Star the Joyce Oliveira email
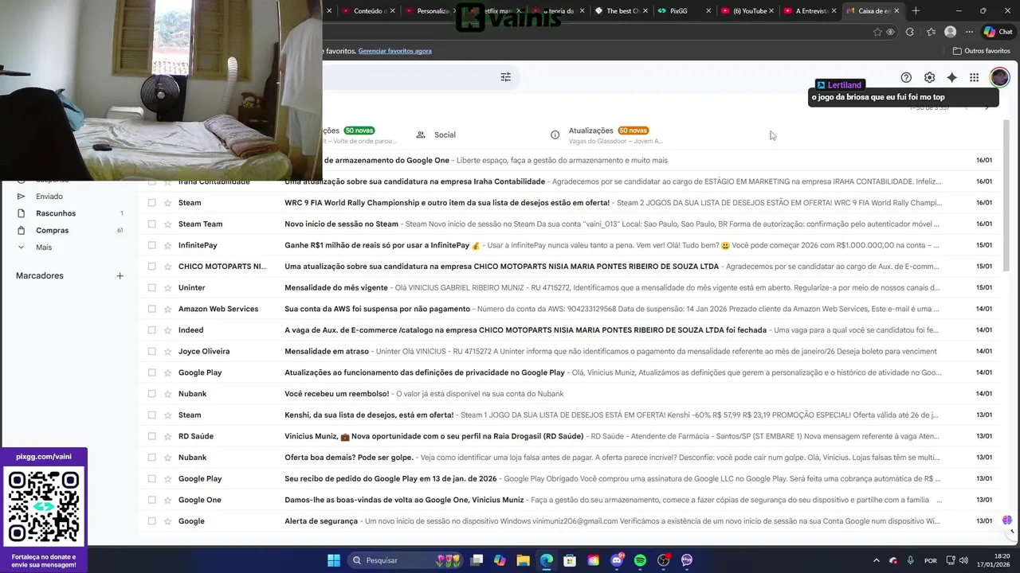This screenshot has width=1020, height=573. click(167, 351)
